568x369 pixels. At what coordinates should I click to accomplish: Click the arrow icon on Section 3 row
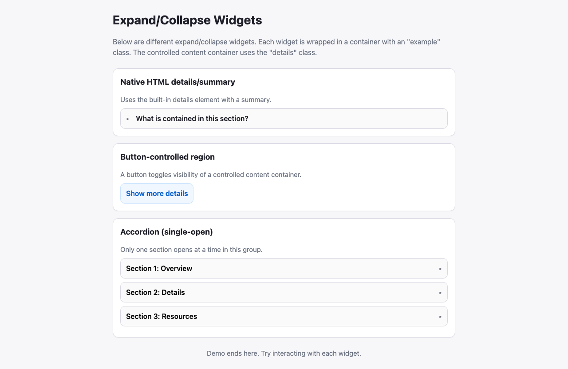pos(441,317)
